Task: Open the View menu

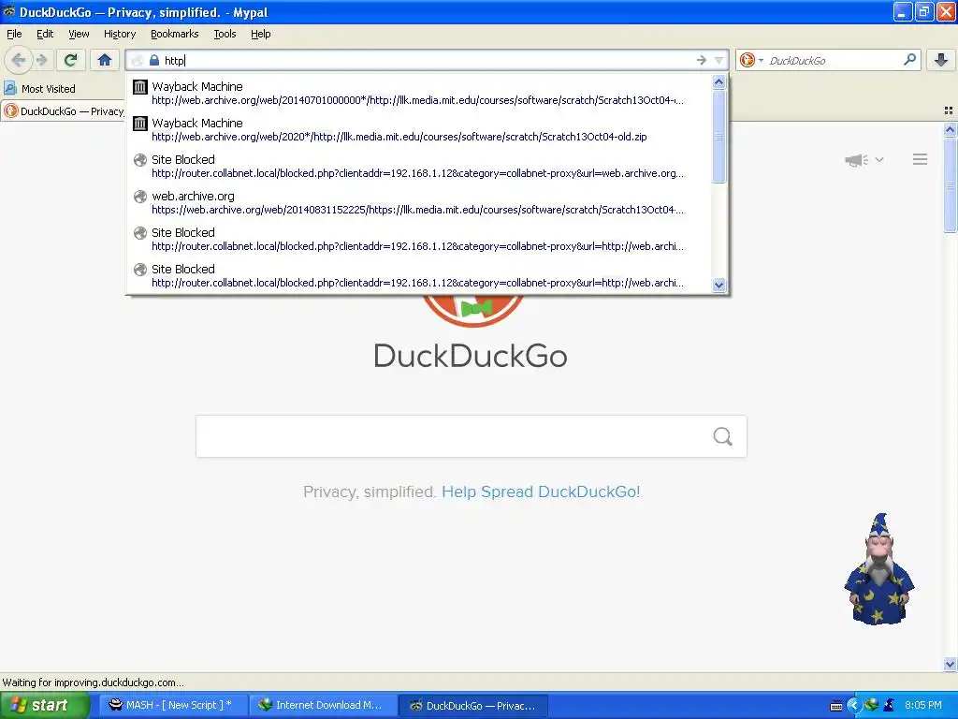Action: (x=79, y=34)
